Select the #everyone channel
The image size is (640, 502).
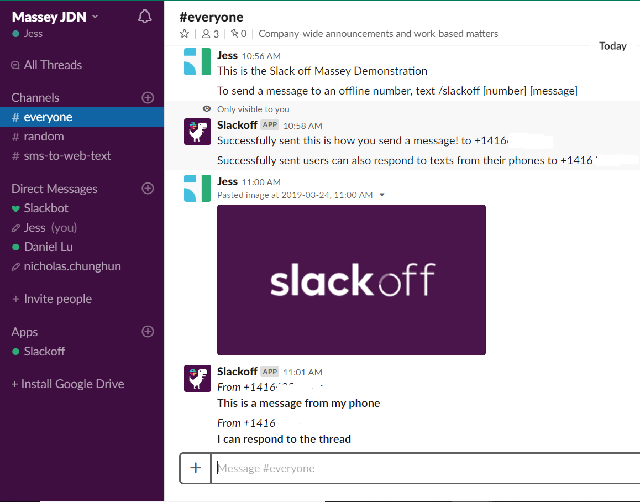82,117
